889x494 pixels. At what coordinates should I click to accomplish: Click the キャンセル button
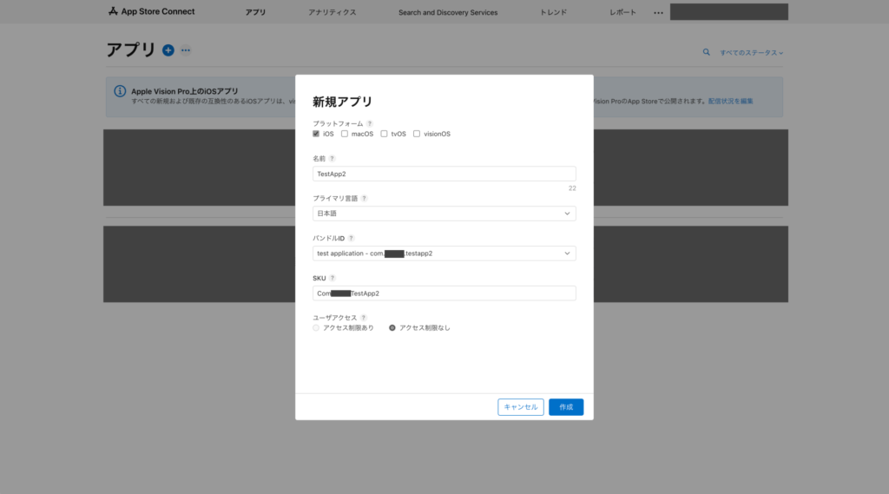point(521,407)
